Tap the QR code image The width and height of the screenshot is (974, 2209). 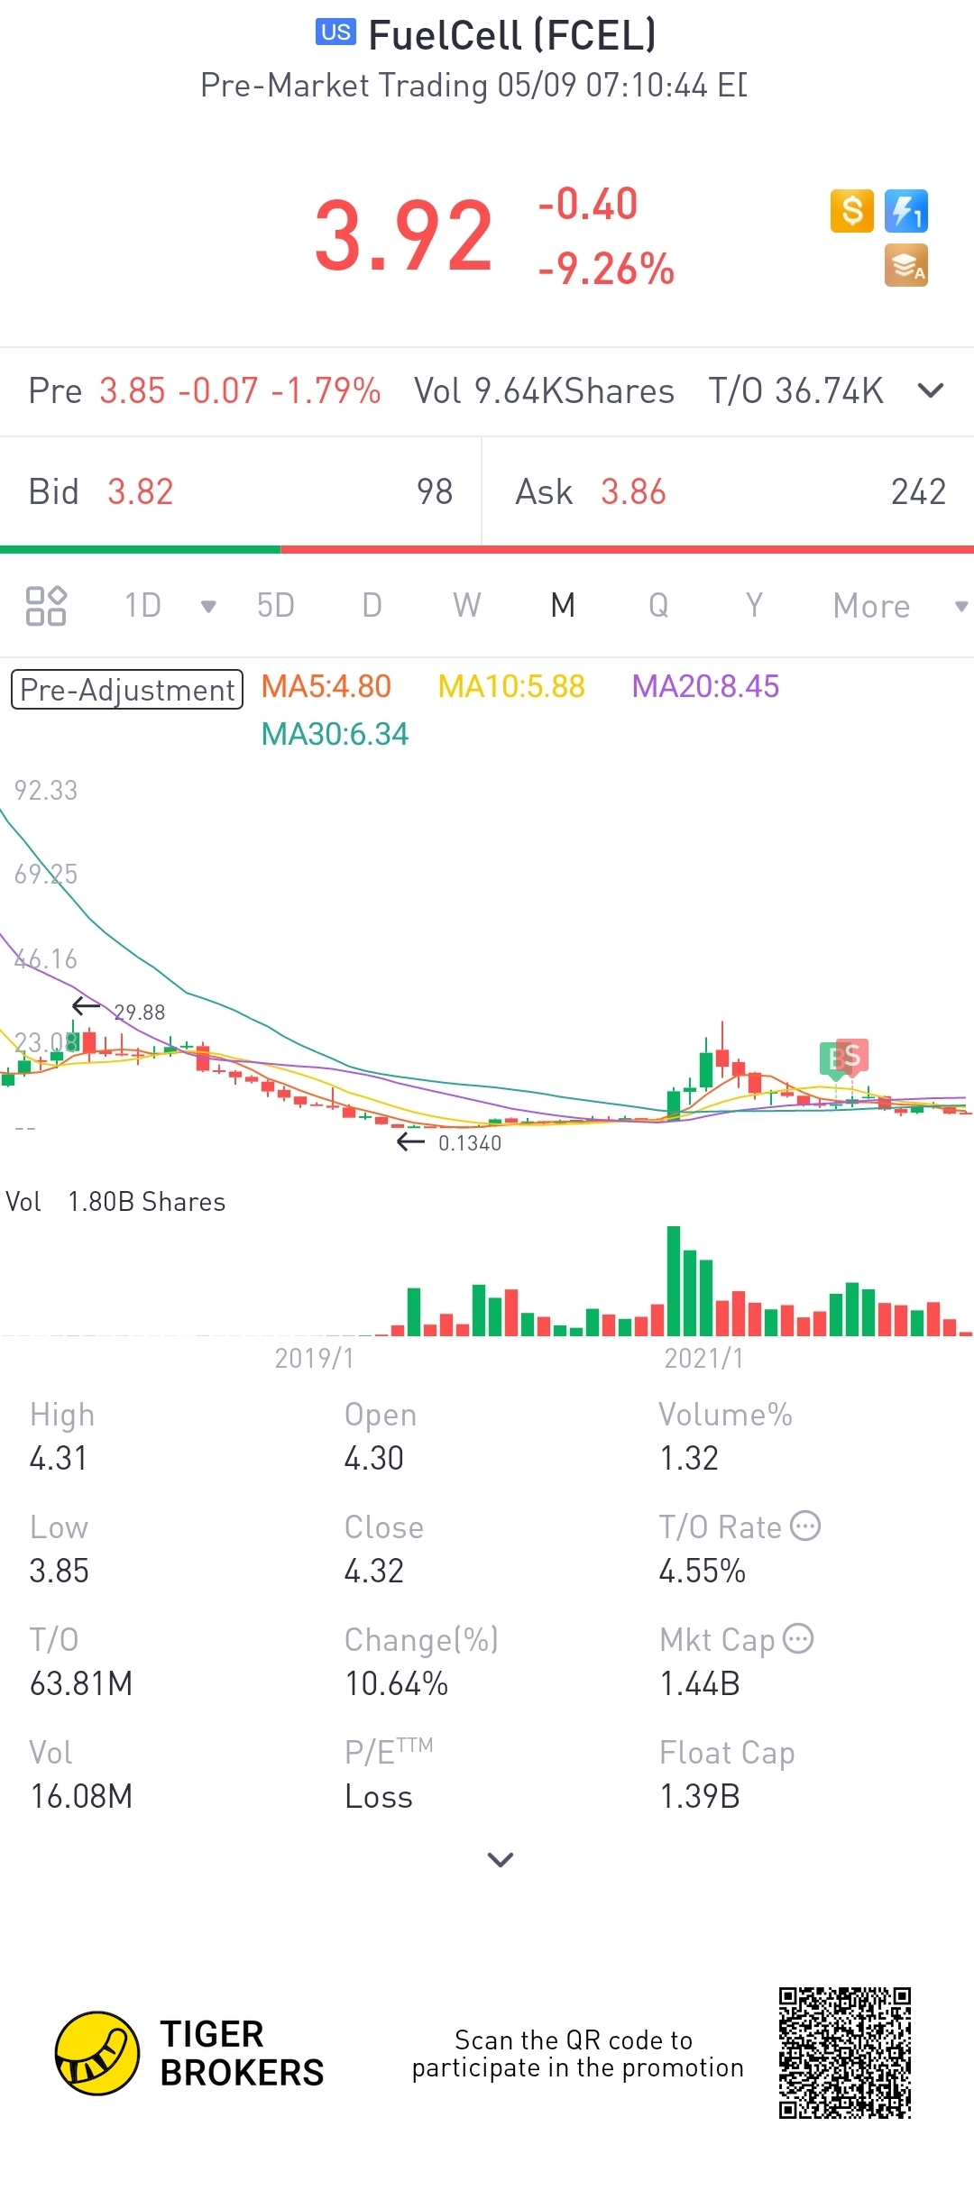pyautogui.click(x=845, y=2053)
